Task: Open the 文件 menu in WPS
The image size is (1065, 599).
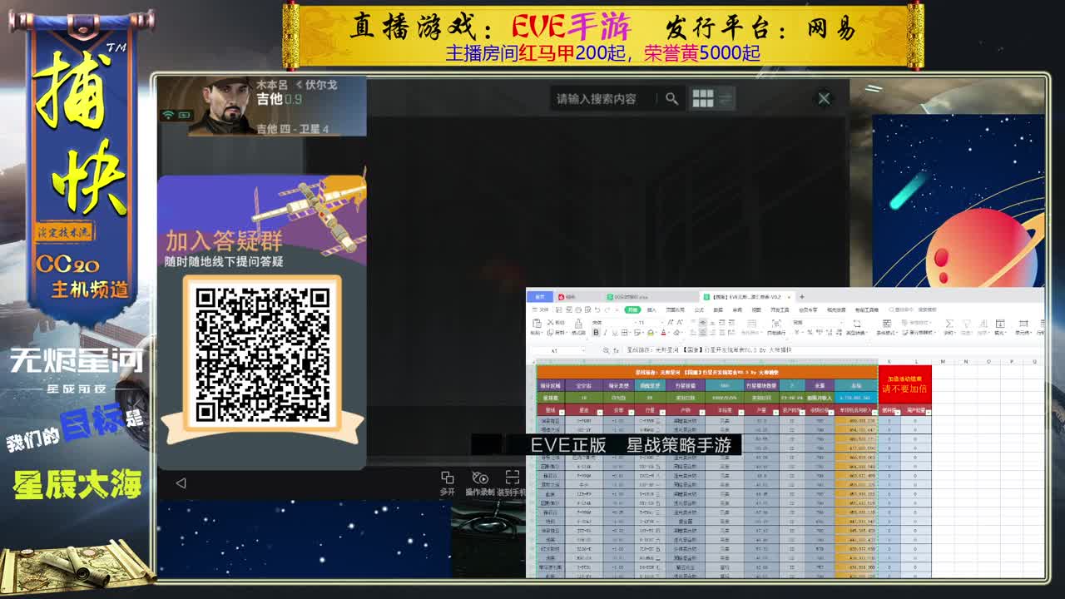Action: tap(537, 309)
